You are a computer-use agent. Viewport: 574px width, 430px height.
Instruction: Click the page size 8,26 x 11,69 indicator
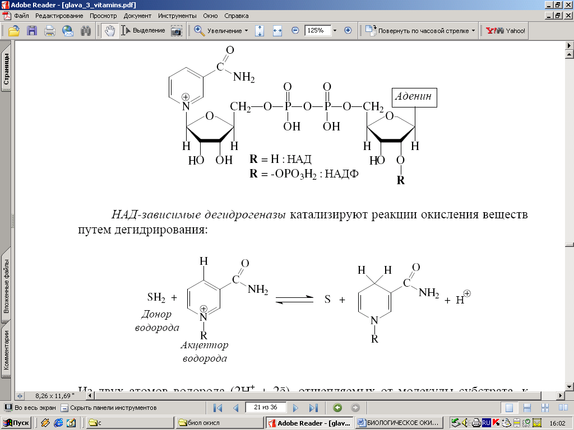click(55, 396)
